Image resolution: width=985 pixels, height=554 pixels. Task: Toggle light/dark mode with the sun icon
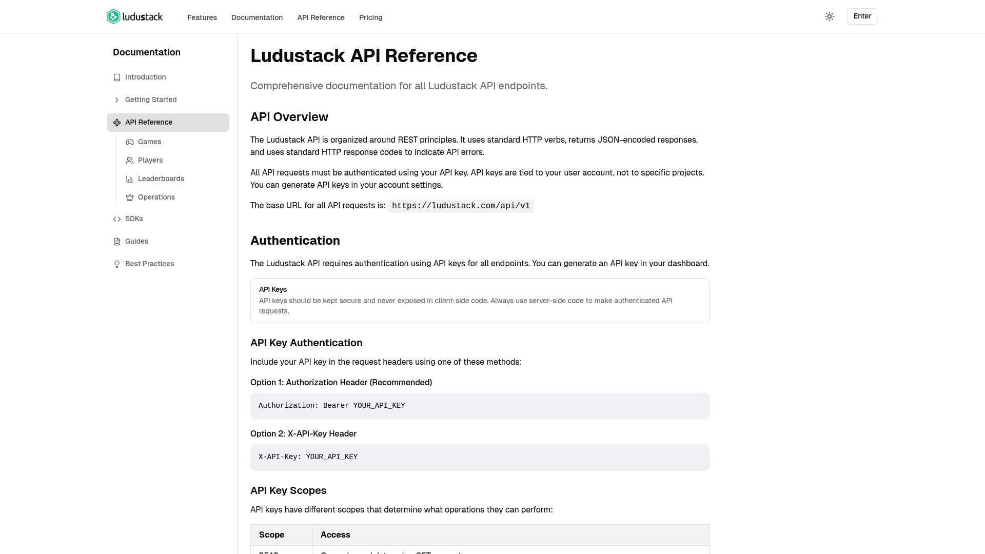pos(829,16)
